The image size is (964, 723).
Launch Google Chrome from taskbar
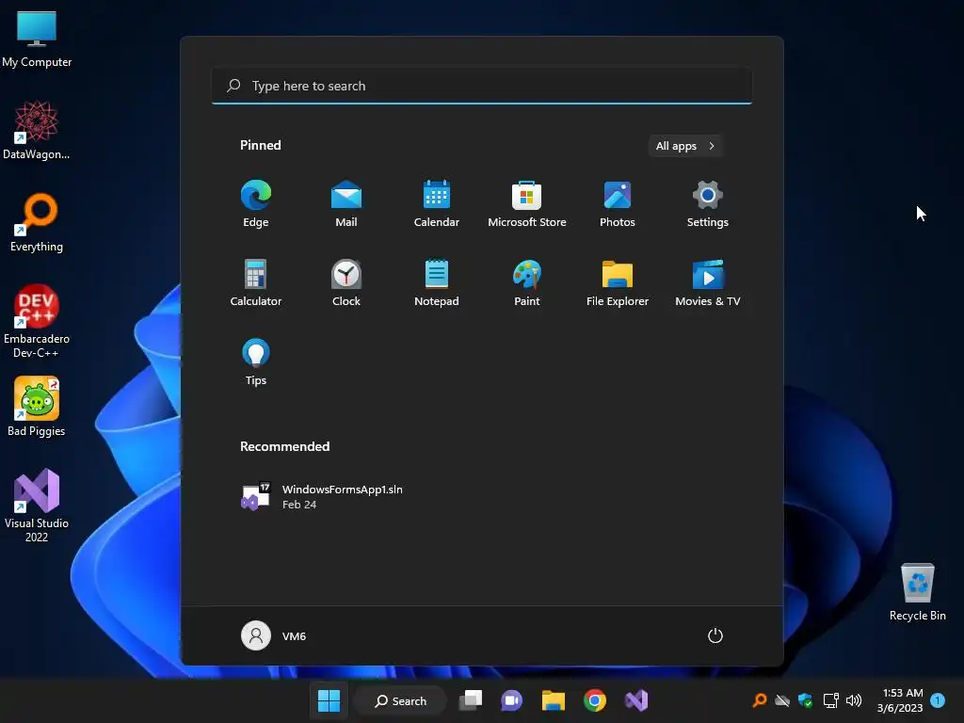tap(595, 700)
